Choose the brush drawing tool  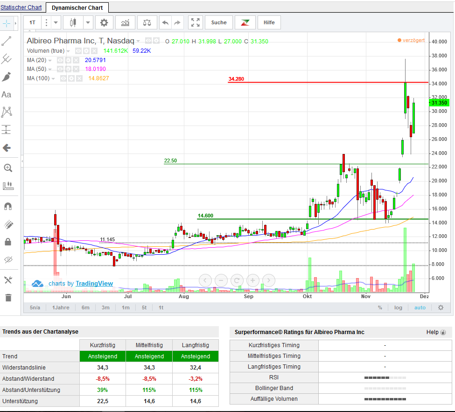point(7,77)
